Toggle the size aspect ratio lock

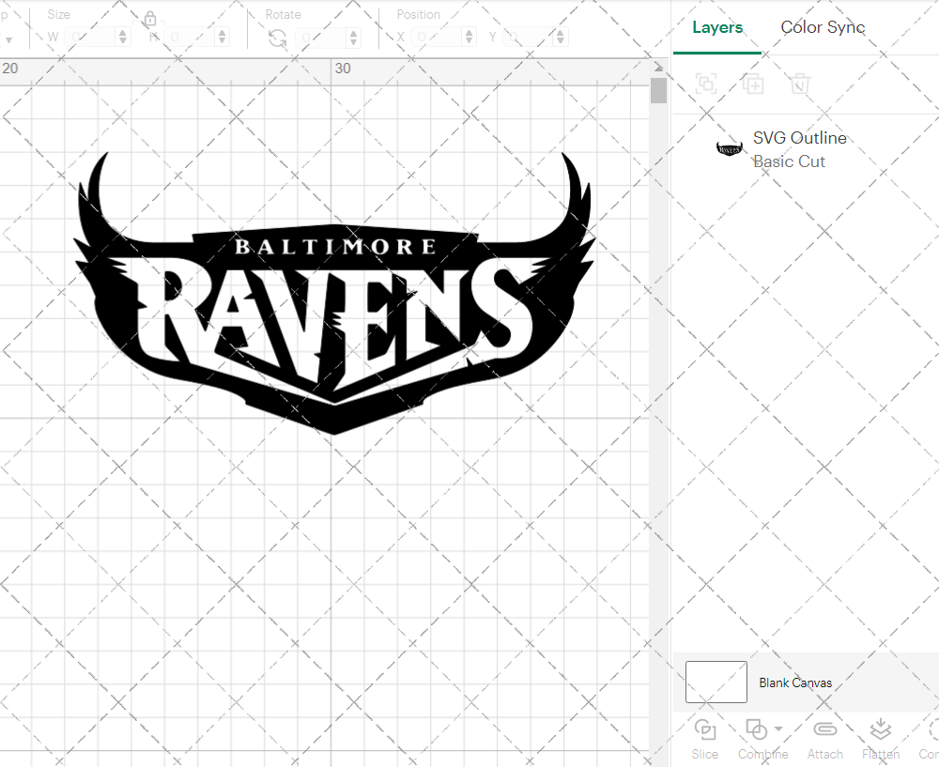(x=151, y=19)
